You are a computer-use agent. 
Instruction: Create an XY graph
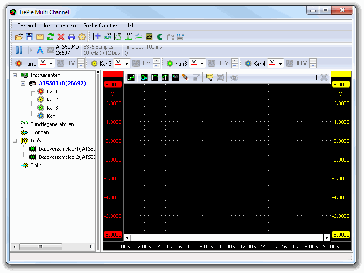119,37
